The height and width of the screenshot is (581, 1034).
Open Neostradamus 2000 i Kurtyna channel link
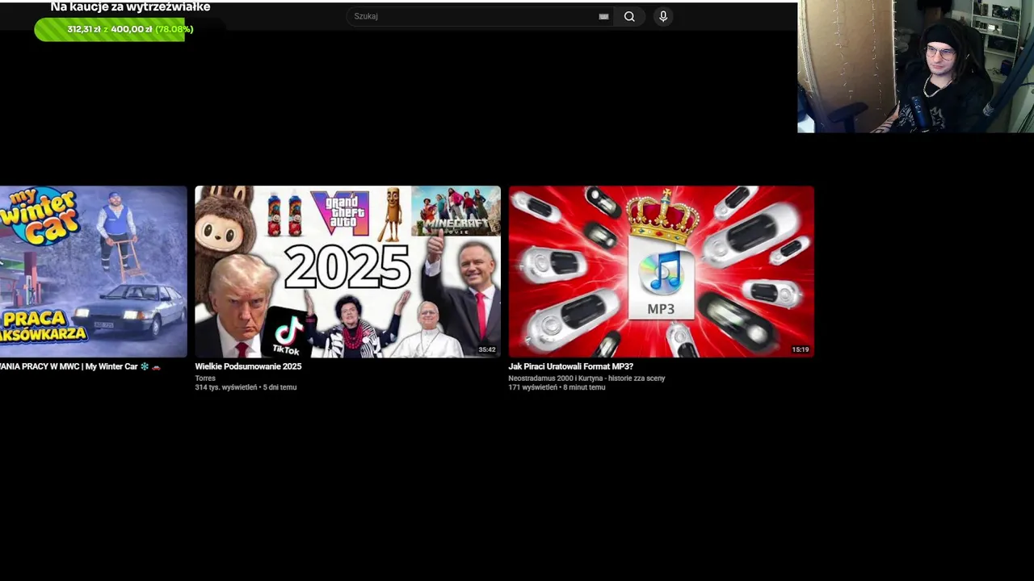tap(586, 378)
